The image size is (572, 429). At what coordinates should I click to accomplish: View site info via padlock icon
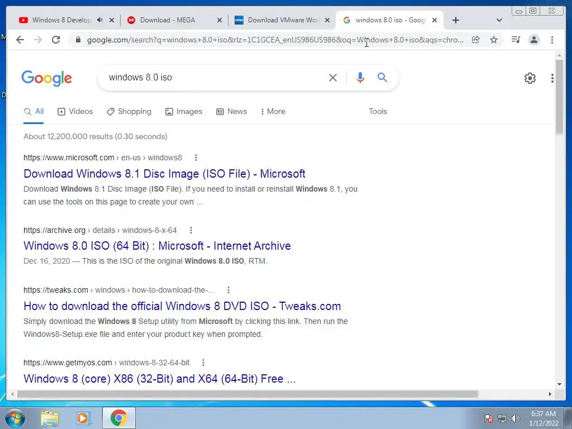click(78, 40)
